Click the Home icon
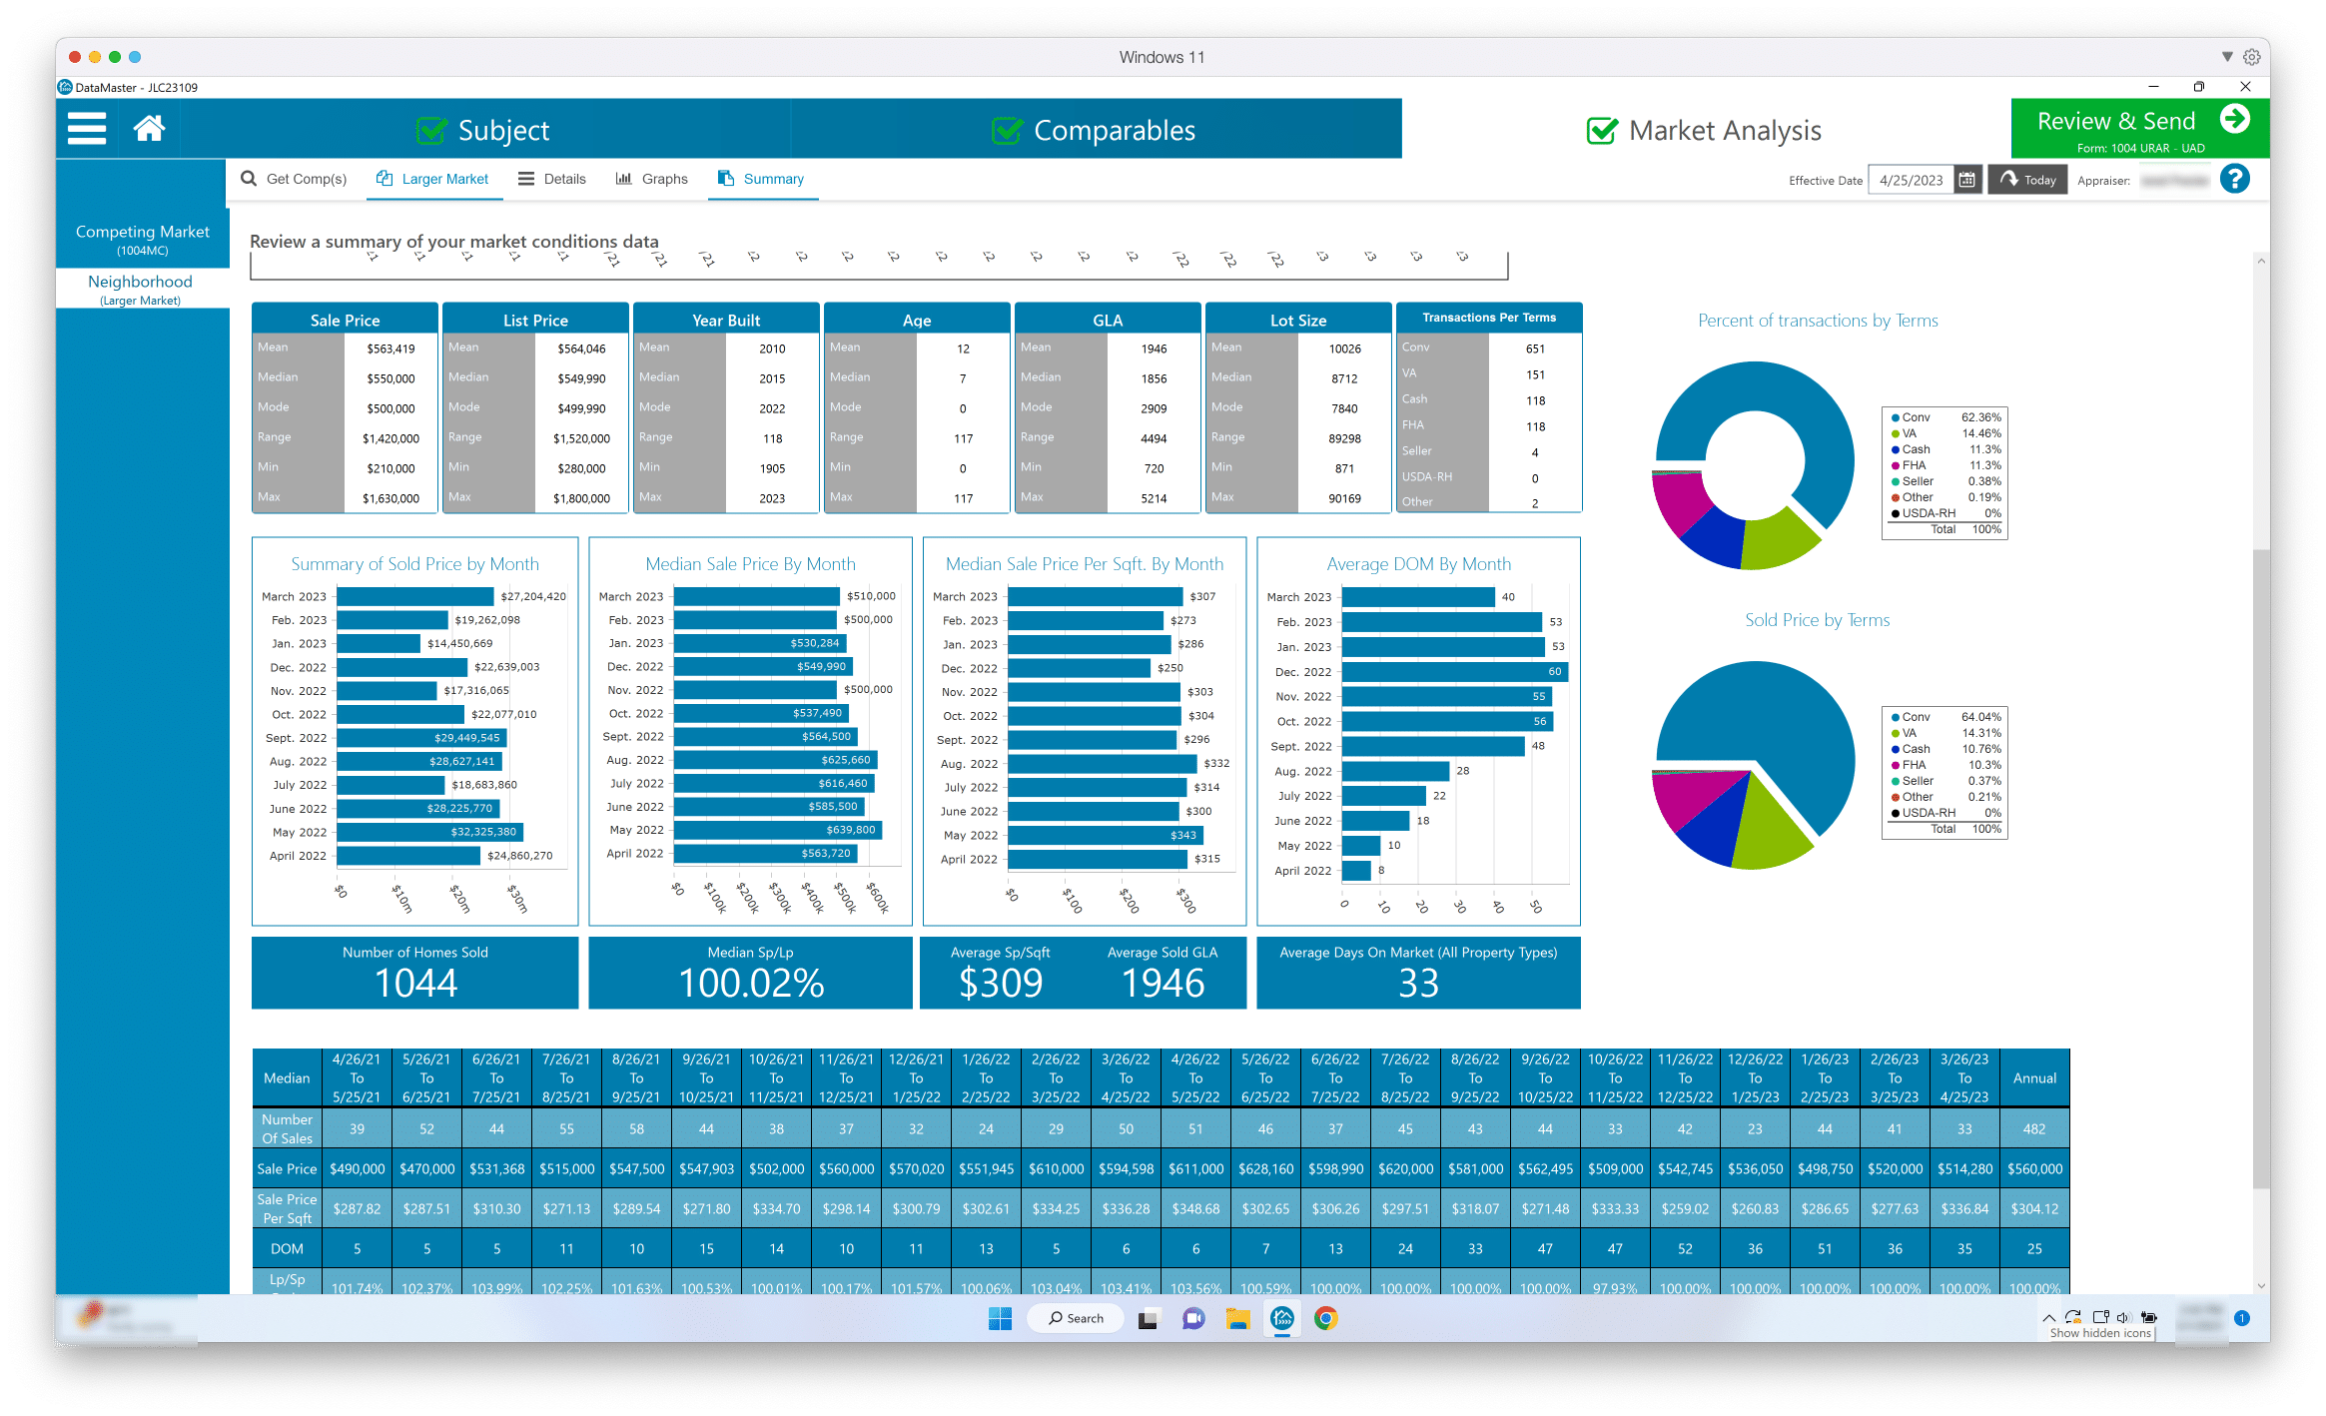Viewport: 2326px width, 1416px height. click(149, 128)
